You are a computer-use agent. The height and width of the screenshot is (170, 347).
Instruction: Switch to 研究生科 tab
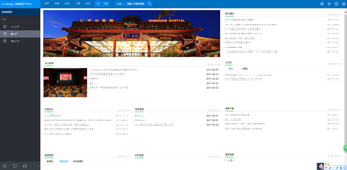[64, 162]
